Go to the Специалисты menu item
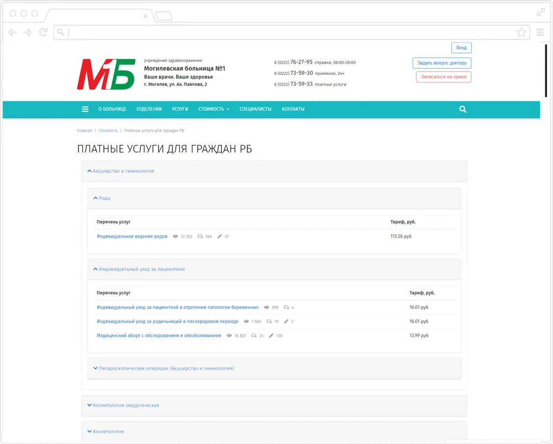Image resolution: width=553 pixels, height=444 pixels. point(255,109)
